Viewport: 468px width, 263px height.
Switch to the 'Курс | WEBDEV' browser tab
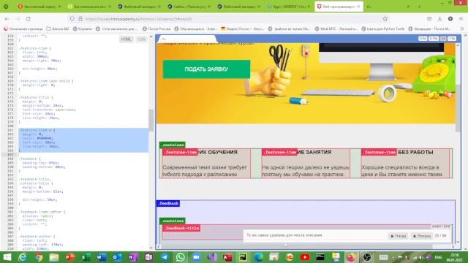coord(289,7)
